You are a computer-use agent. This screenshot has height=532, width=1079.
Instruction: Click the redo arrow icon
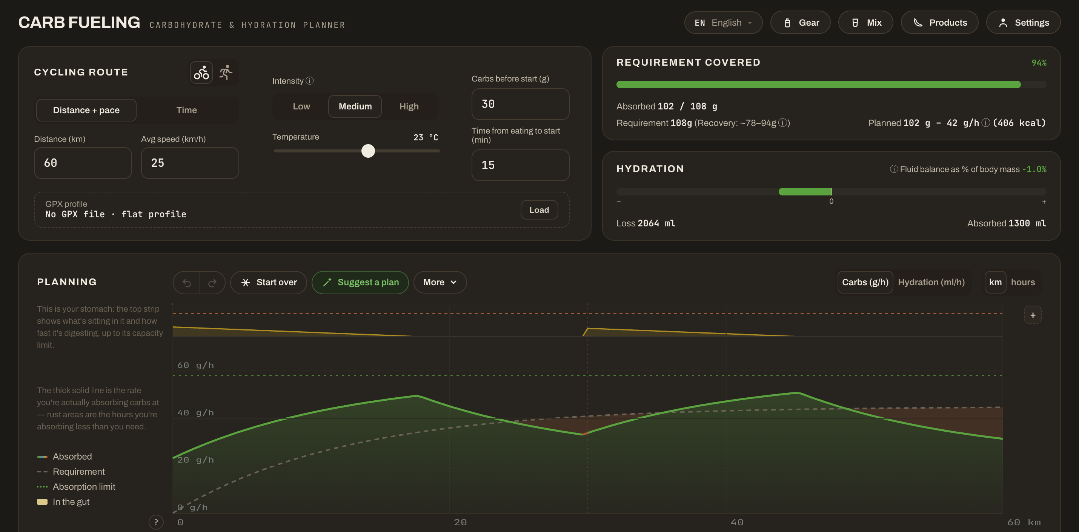[212, 283]
